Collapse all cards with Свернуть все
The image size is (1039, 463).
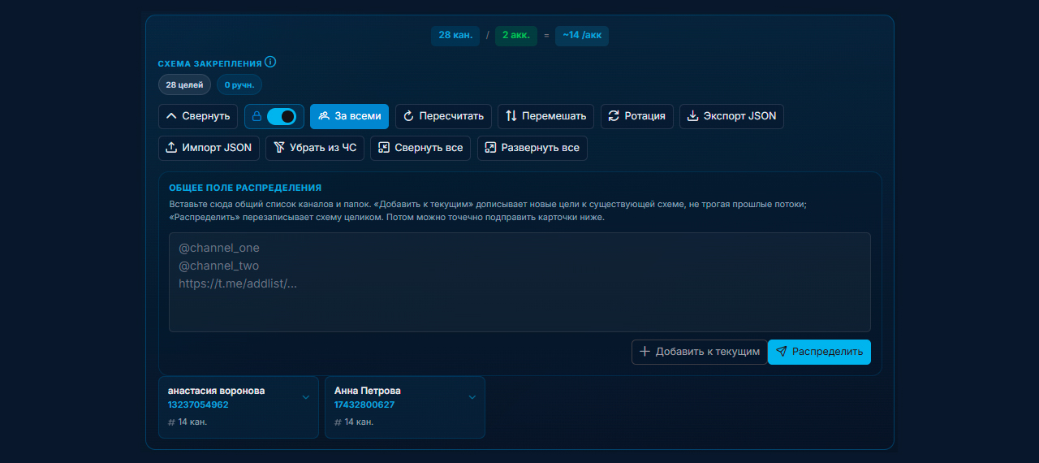click(x=420, y=148)
